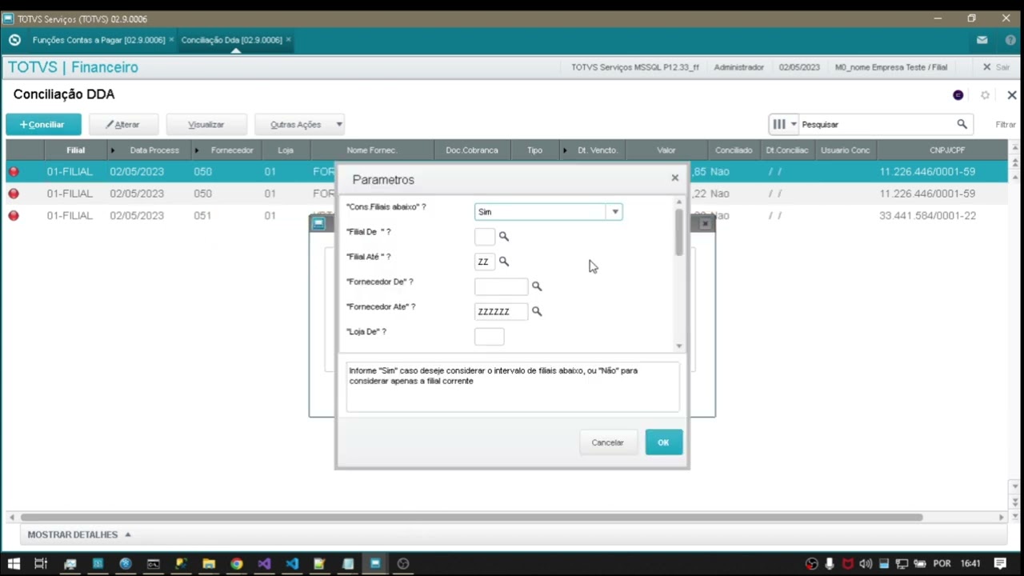Open 'Cons.Filiais abaixo' dropdown arrow

point(615,212)
